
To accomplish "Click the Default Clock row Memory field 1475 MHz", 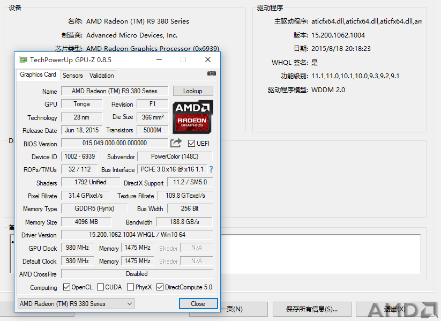I will 138,261.
